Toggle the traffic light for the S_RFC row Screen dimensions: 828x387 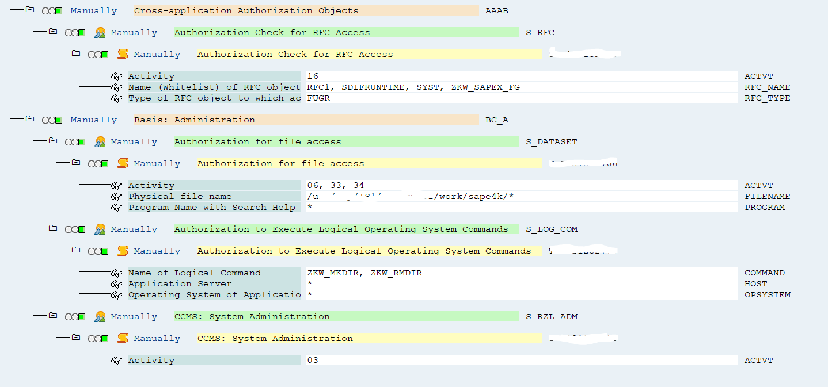point(75,32)
